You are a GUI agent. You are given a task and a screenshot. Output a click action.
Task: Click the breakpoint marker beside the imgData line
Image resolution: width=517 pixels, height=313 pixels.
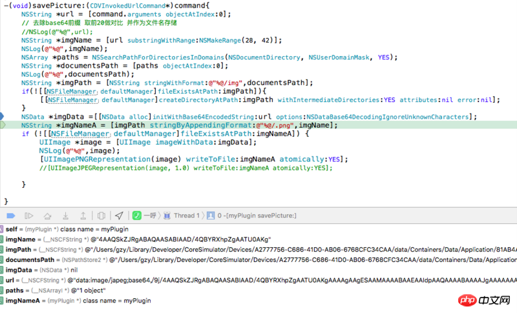2,116
